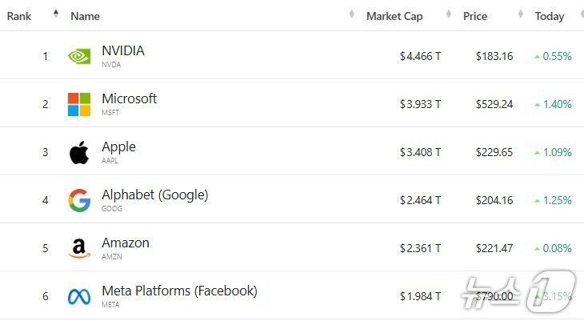The image size is (584, 321).
Task: Open the Microsoft company link
Action: (129, 99)
